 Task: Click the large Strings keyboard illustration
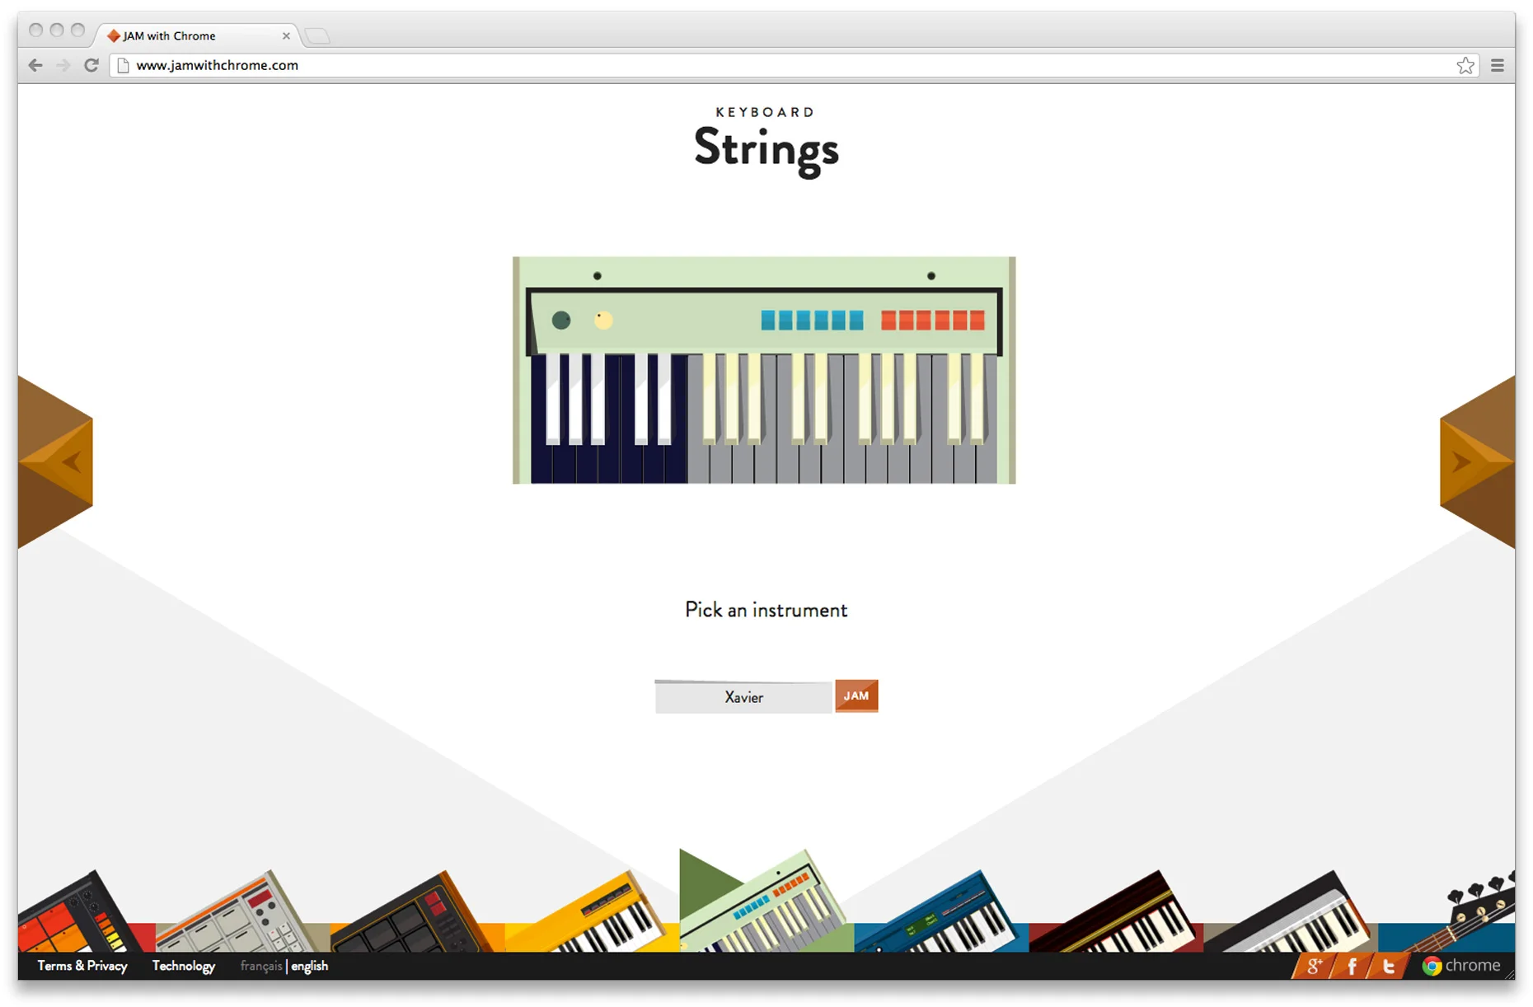tap(764, 370)
